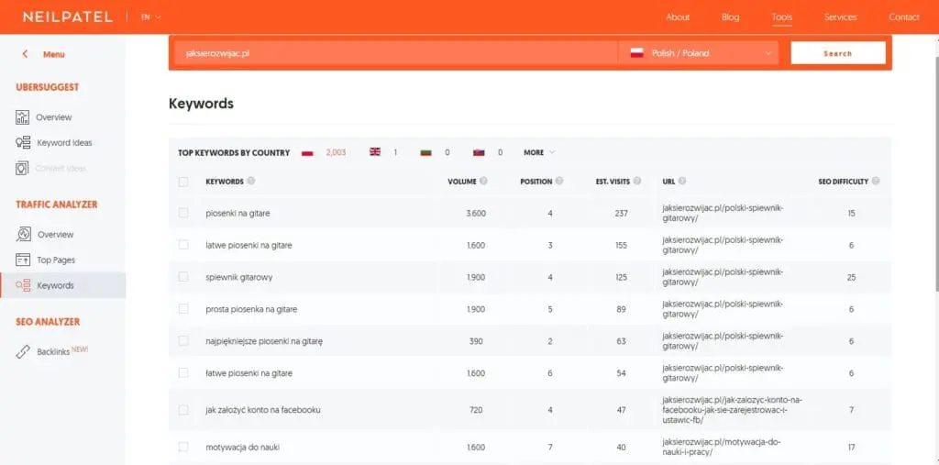This screenshot has width=939, height=465.
Task: Select the United Kingdom flag keywords
Action: pyautogui.click(x=375, y=152)
